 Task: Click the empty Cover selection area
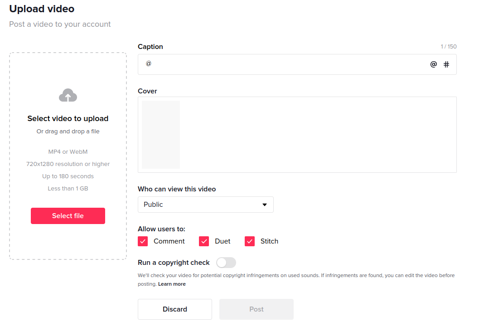click(x=317, y=135)
